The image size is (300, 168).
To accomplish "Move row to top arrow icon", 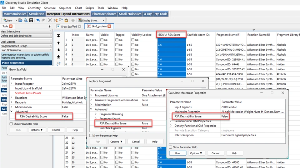I will click(x=58, y=36).
